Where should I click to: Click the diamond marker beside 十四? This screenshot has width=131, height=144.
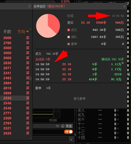tap(118, 137)
